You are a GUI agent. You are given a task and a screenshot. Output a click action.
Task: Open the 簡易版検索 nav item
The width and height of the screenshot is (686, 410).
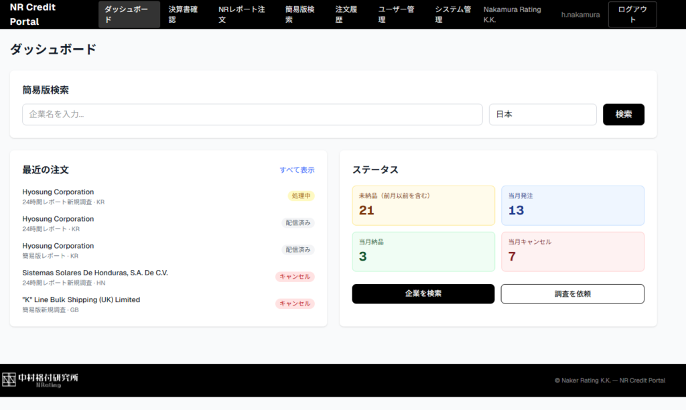299,14
